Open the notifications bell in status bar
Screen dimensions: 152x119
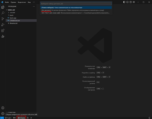tap(149, 118)
